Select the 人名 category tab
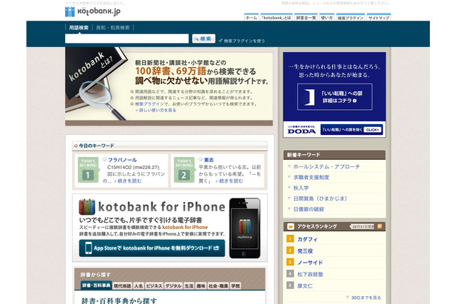Viewport: 457px width, 304px height. (139, 286)
